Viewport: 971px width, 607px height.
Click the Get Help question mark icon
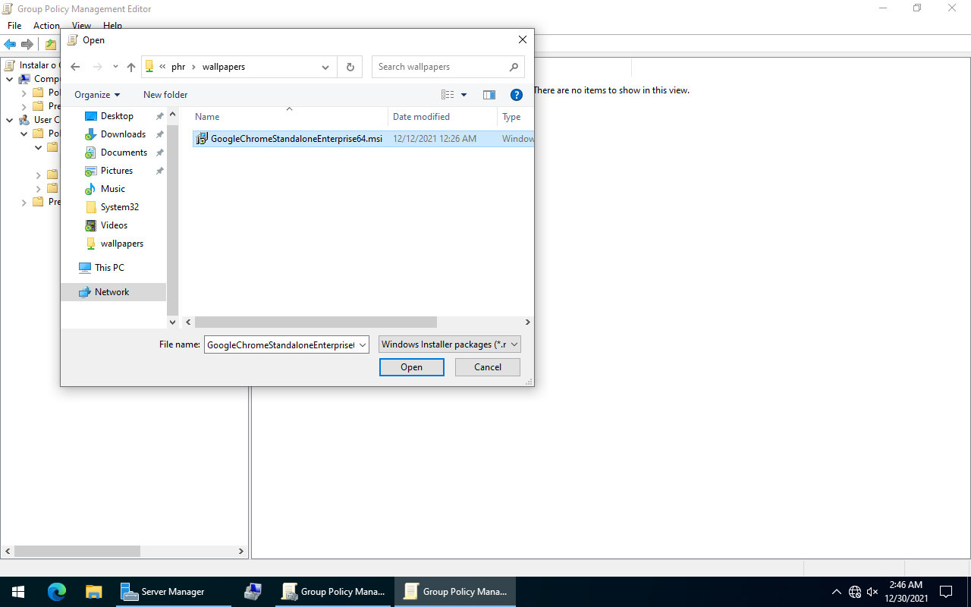[517, 94]
